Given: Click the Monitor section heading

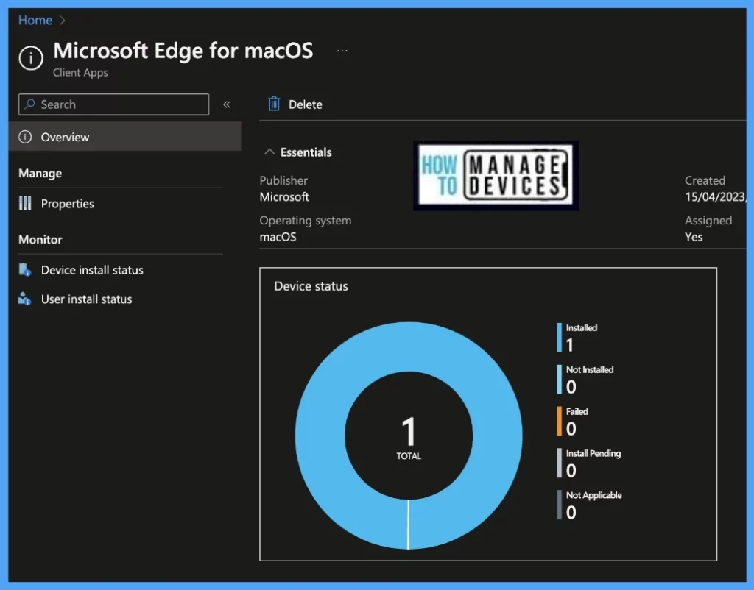Looking at the screenshot, I should pos(40,240).
